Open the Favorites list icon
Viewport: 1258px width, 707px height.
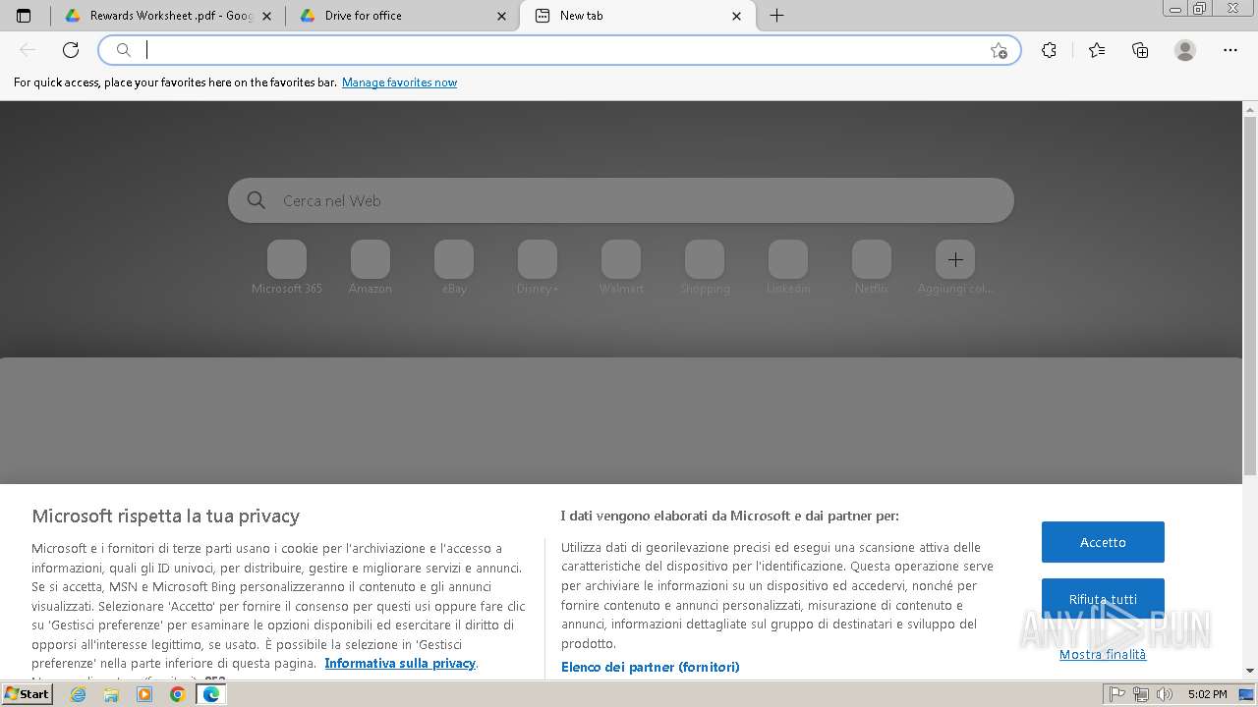[x=1097, y=50]
